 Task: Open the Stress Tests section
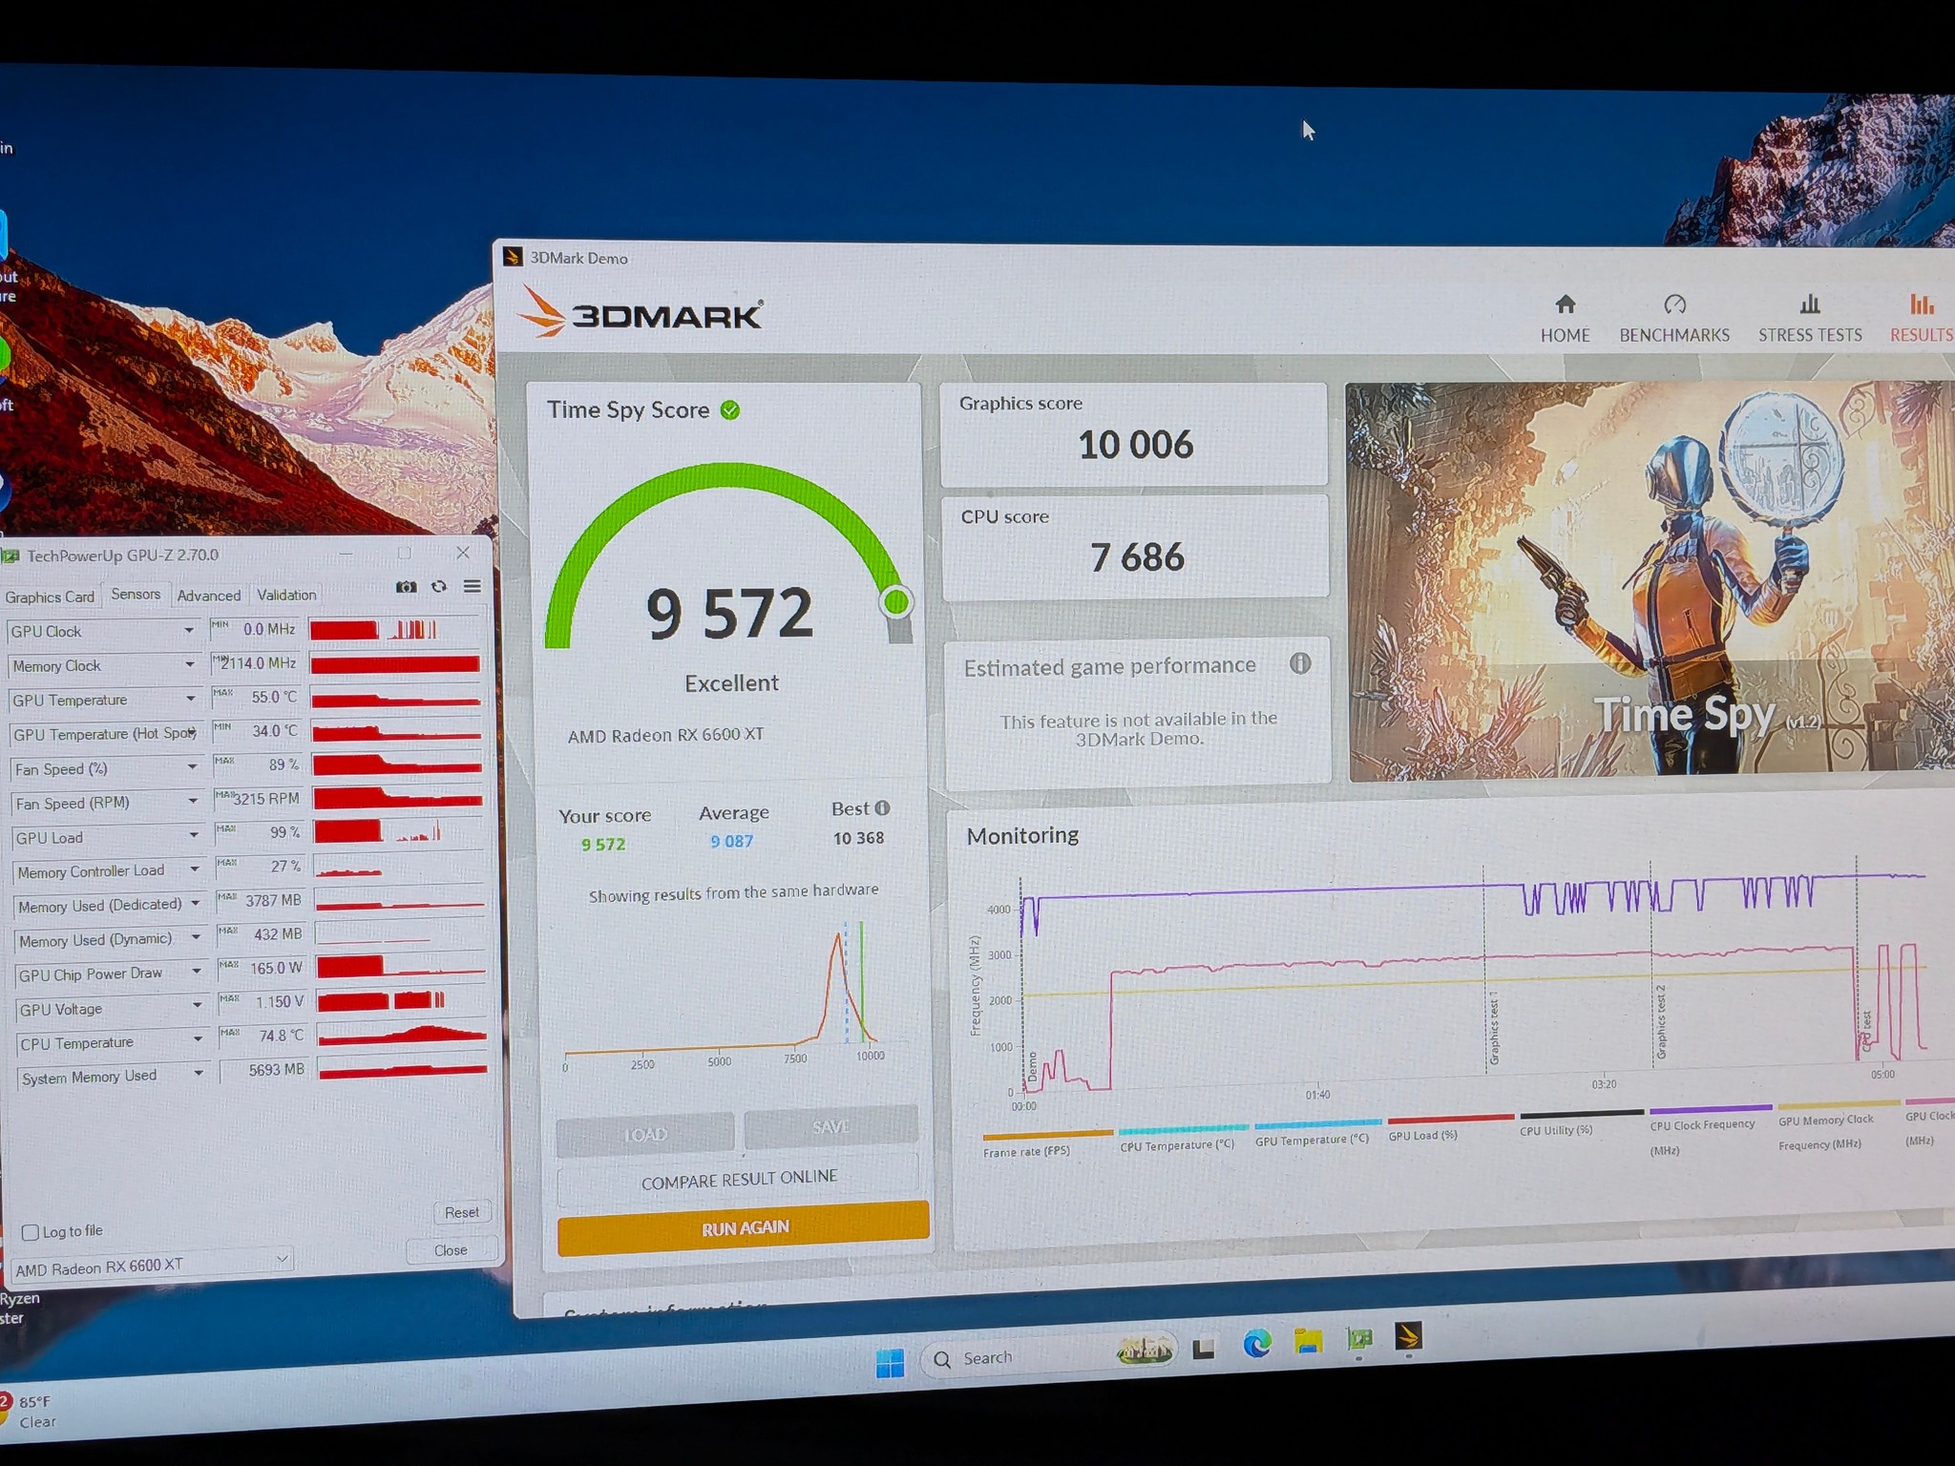(x=1810, y=319)
